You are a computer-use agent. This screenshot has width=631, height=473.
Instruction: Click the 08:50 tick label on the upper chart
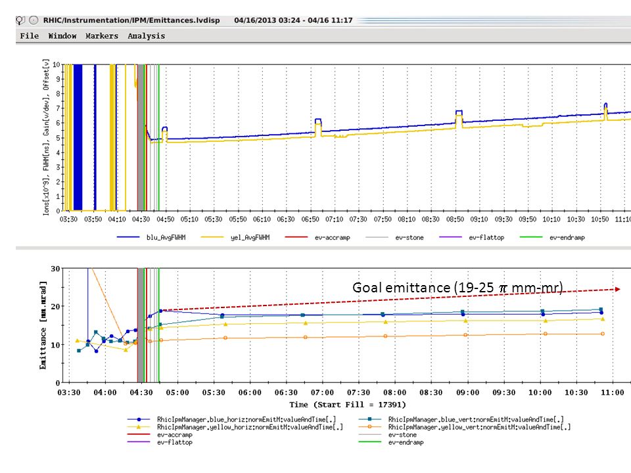455,219
